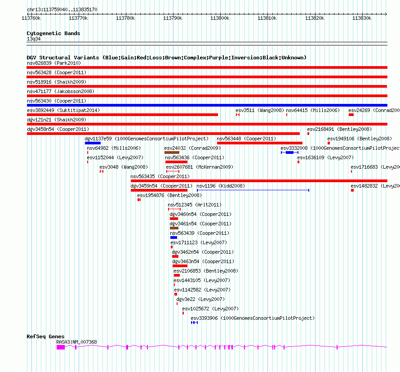The width and height of the screenshot is (400, 372).
Task: Select variant esv3892449 (Suktitipat2014)
Action: tap(63, 110)
